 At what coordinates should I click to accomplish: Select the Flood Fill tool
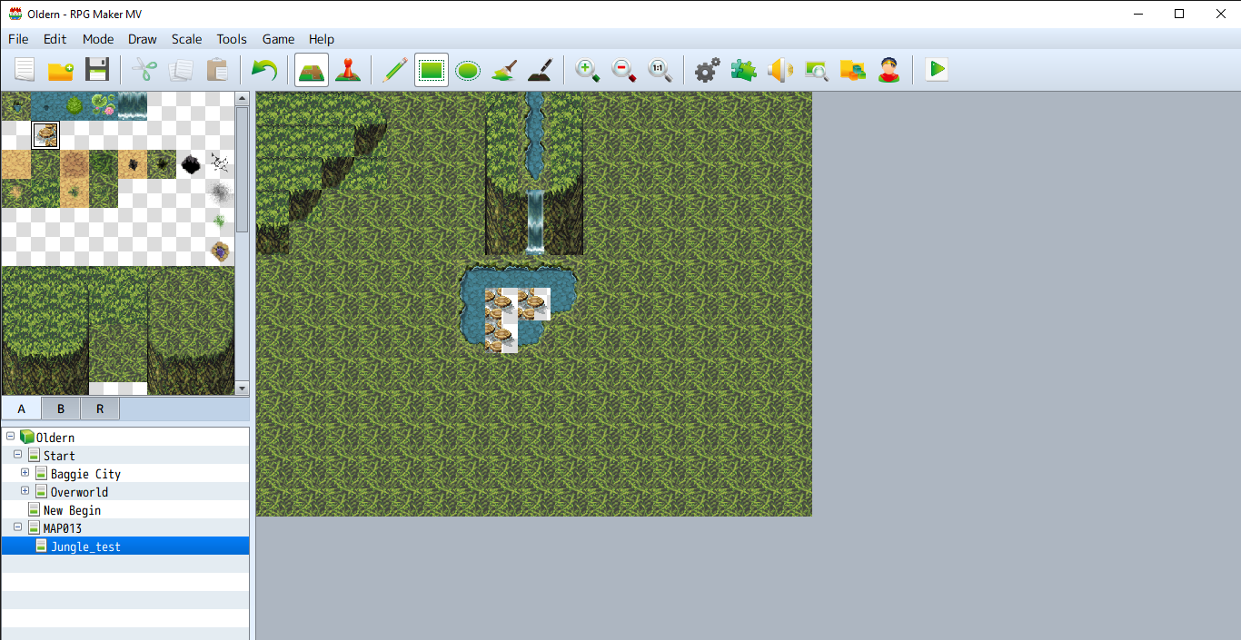coord(504,70)
